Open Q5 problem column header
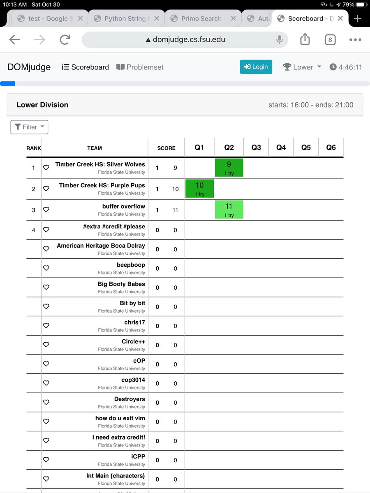 click(306, 147)
